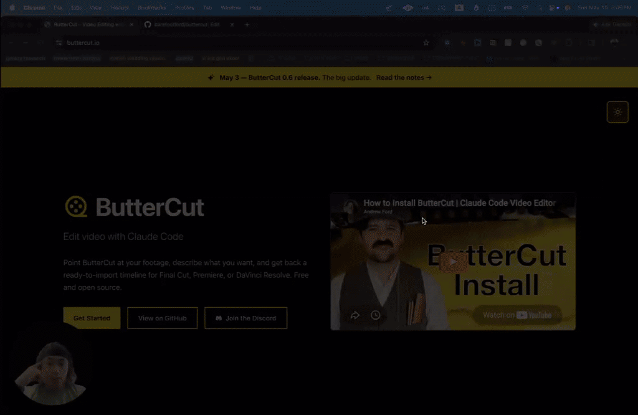Screen dimensions: 638x415
Task: Open the Chrome profile avatar
Action: pos(614,43)
